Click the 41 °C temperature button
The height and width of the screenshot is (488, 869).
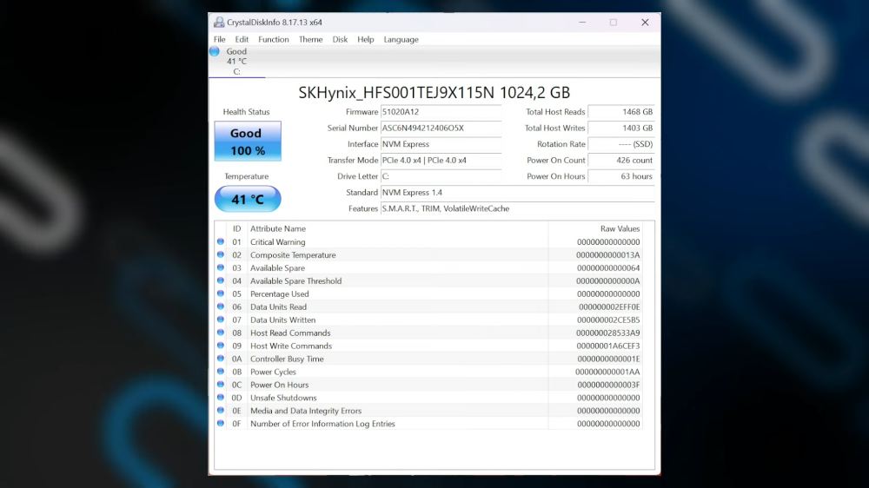(248, 199)
